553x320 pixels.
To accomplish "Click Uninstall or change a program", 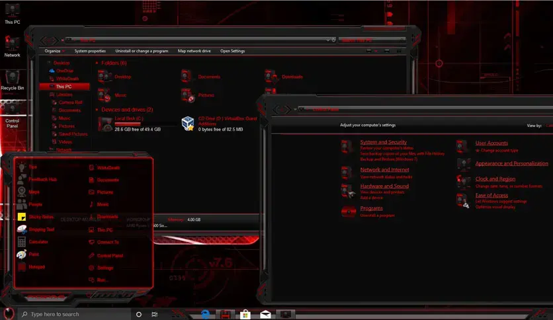I will point(142,51).
